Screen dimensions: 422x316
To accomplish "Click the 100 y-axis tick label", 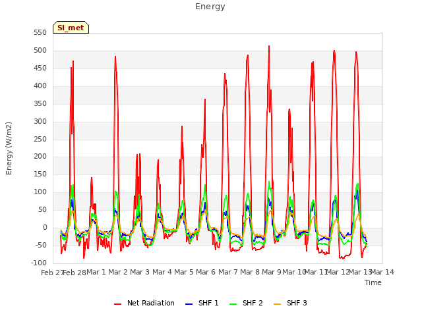I will (x=40, y=192).
